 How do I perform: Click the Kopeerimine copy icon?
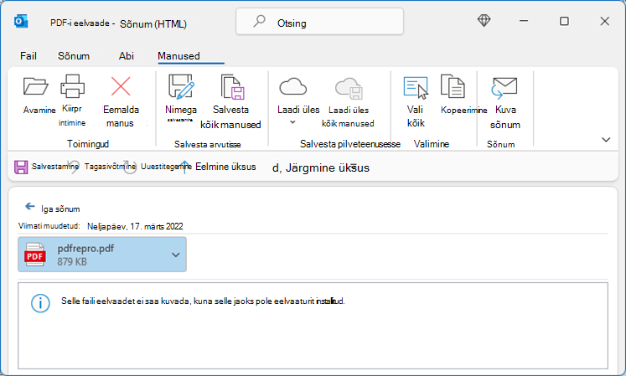pyautogui.click(x=453, y=86)
